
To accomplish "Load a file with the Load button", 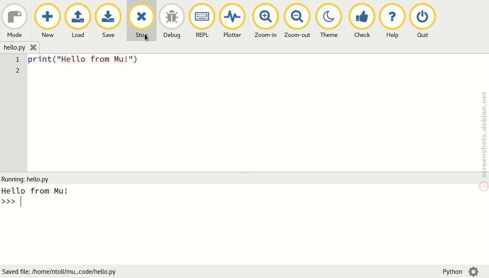I will point(78,21).
